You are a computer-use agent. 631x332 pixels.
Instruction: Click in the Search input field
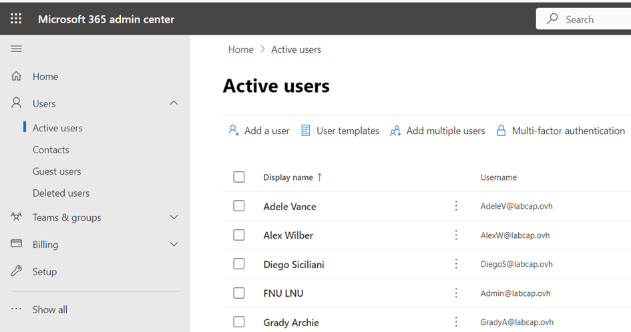pos(584,19)
